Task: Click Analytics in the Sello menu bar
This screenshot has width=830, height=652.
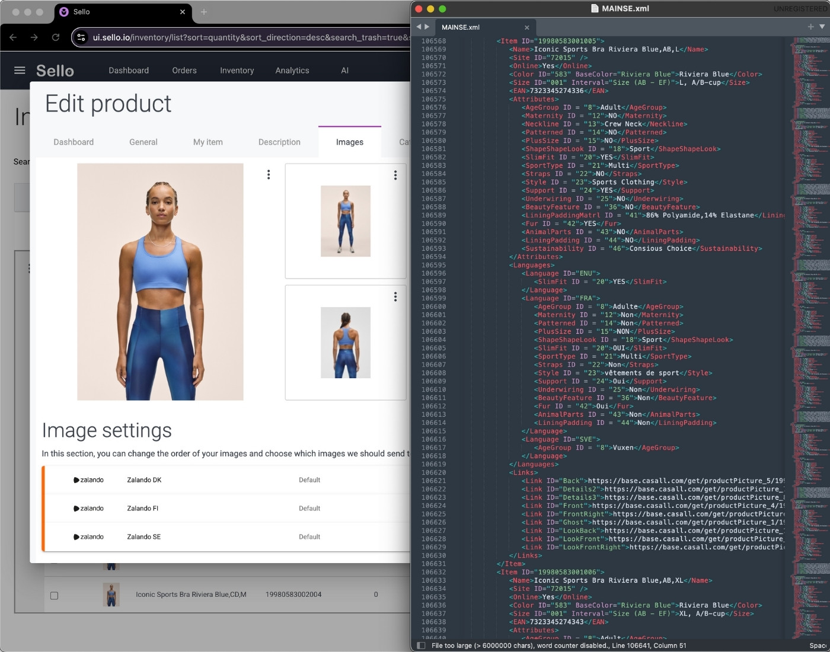Action: click(292, 70)
